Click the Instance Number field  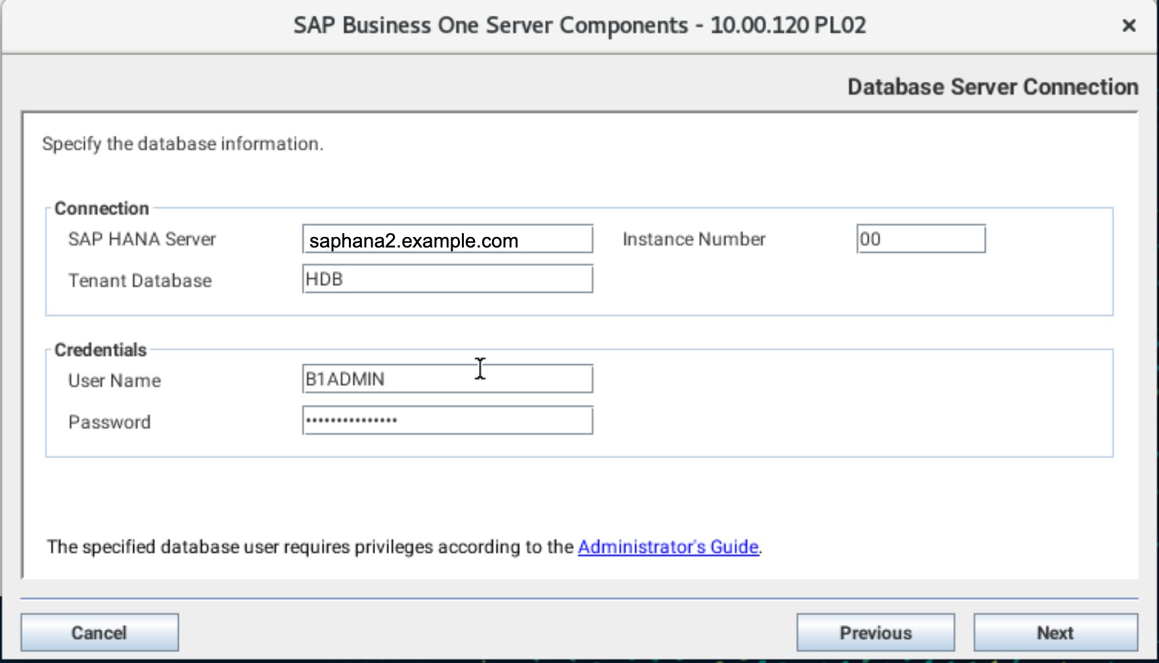pyautogui.click(x=920, y=239)
